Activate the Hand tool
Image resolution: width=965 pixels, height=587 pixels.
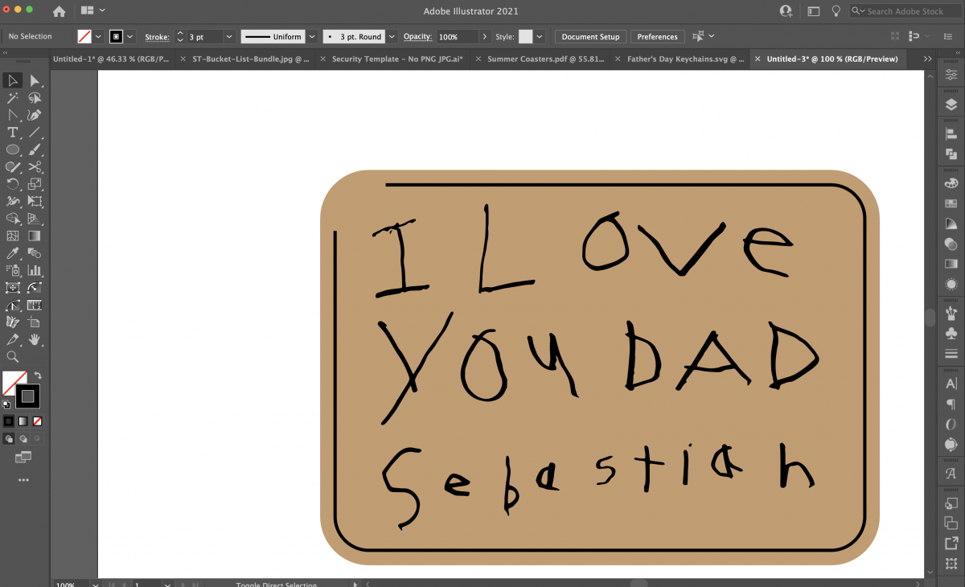(x=35, y=339)
